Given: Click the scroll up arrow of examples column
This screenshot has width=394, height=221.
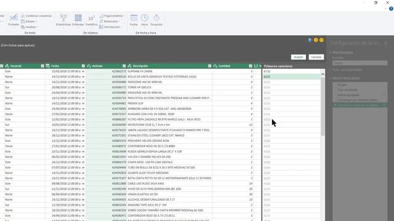Looking at the screenshot, I should coord(323,74).
